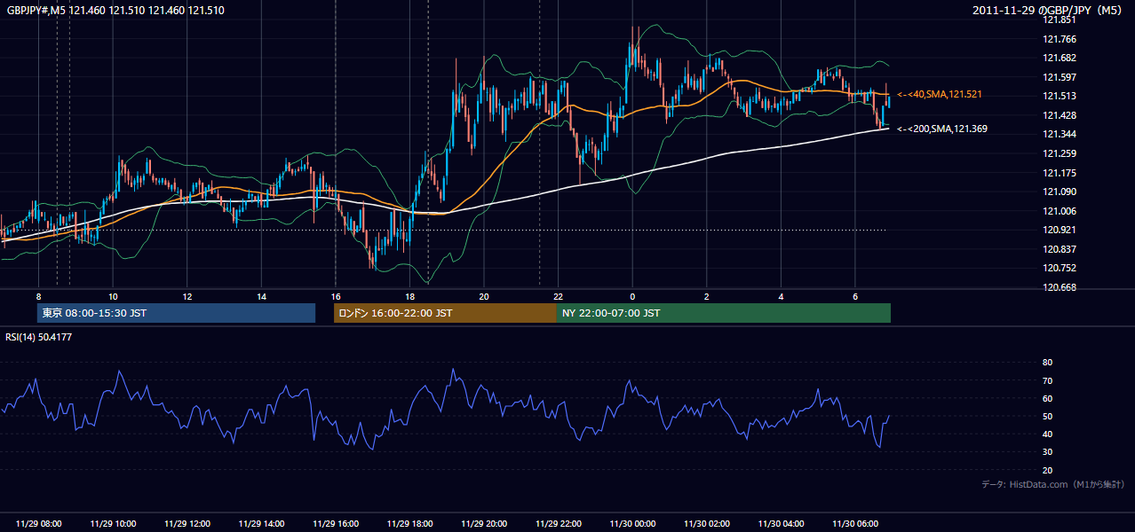This screenshot has width=1135, height=532.
Task: Click RSI scale value 30
Action: (1047, 452)
